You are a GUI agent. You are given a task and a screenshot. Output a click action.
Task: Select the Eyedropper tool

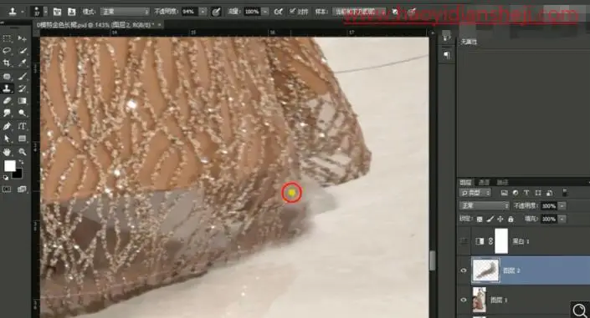click(x=23, y=63)
